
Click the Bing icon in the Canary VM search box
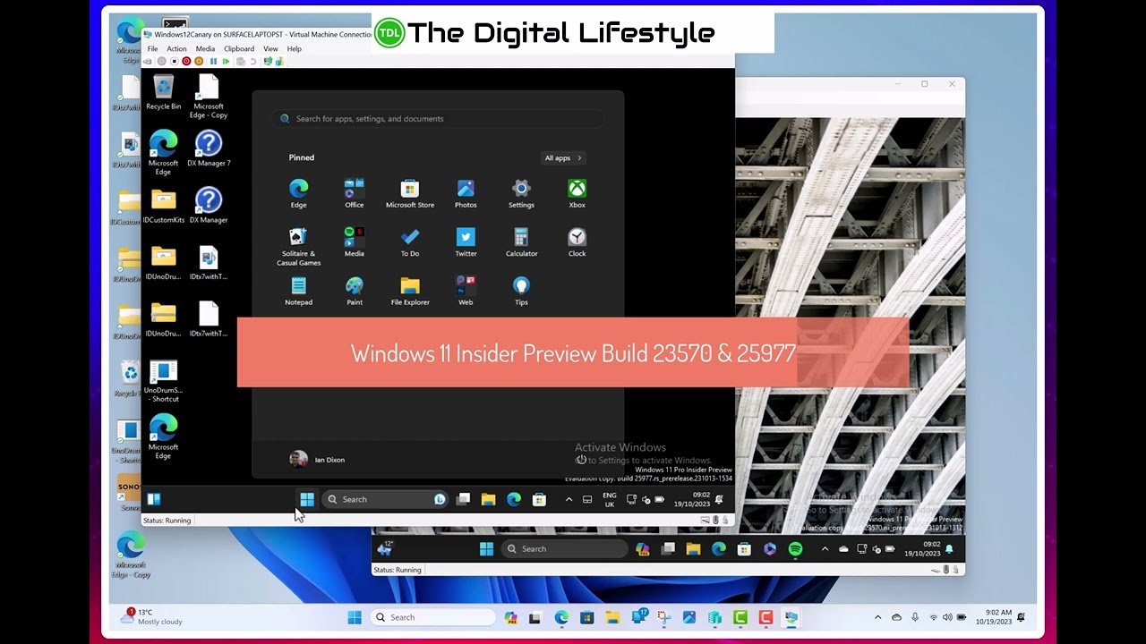pyautogui.click(x=440, y=499)
